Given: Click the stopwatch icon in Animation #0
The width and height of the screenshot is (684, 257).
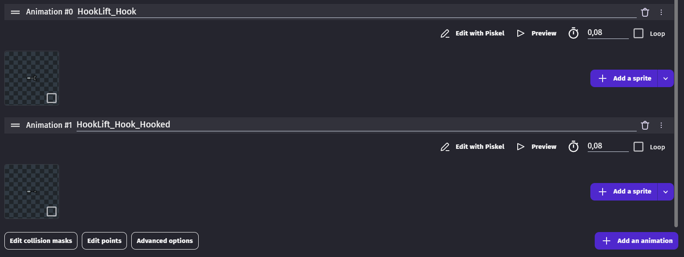Looking at the screenshot, I should click(573, 33).
